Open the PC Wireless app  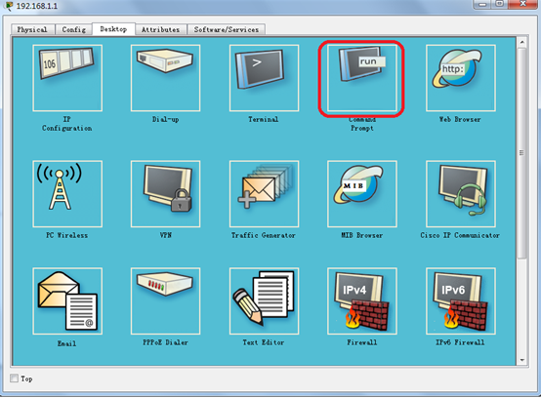(67, 194)
